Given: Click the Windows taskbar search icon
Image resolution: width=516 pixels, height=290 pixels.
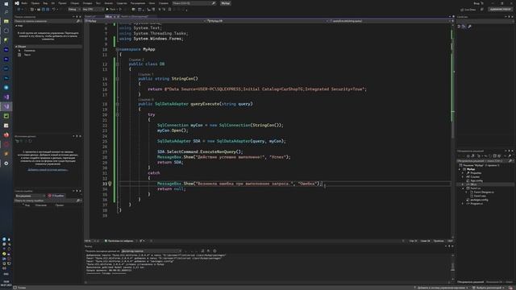Looking at the screenshot, I should 6,12.
